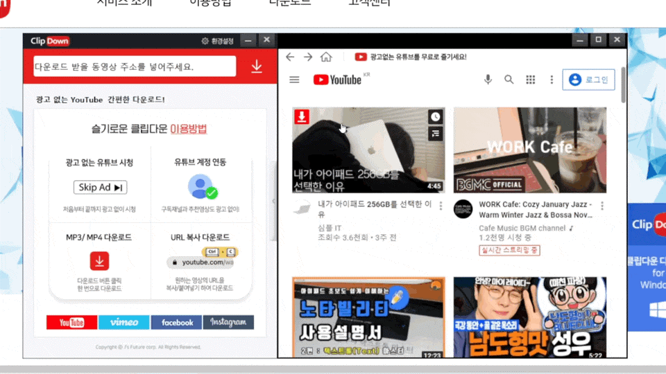Click Cafe Music BGM channel avatar
This screenshot has height=374, width=666.
tap(463, 209)
